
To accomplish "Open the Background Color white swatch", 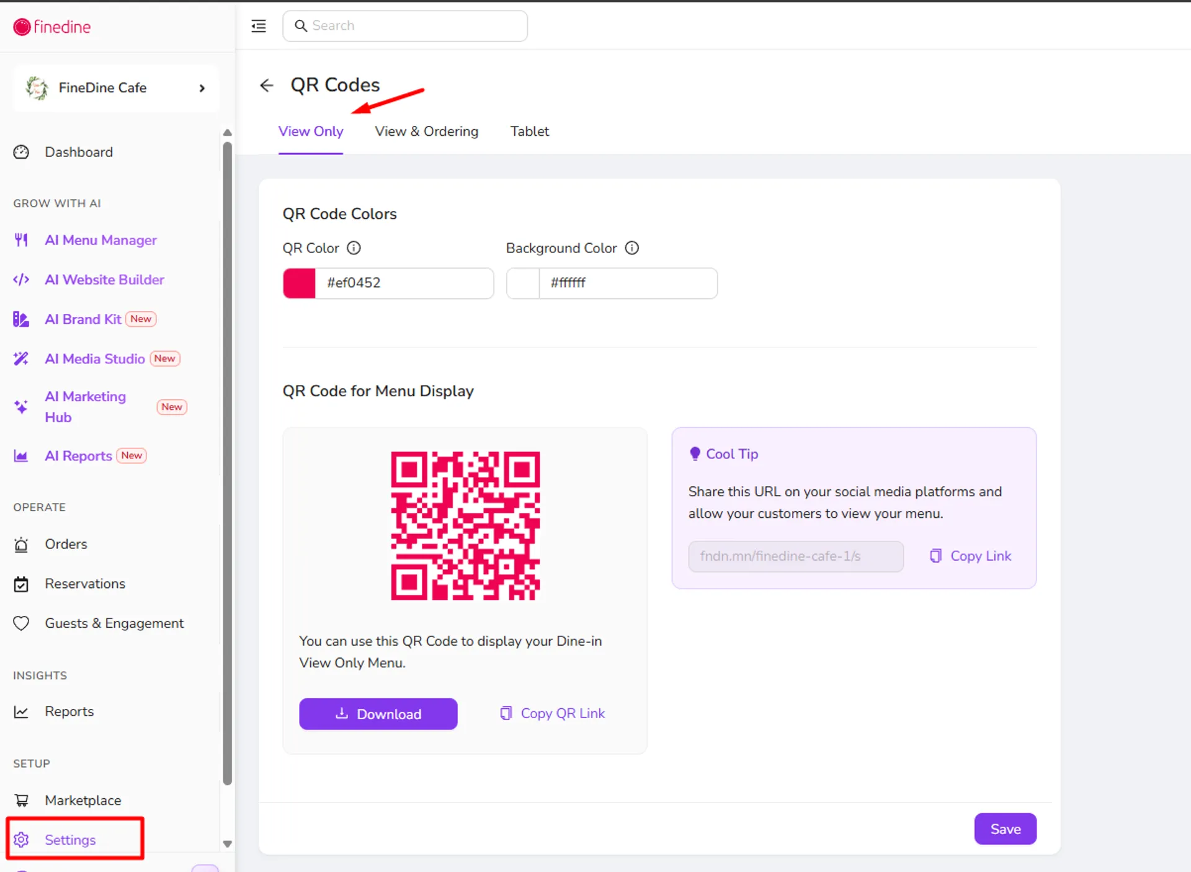I will pyautogui.click(x=523, y=283).
